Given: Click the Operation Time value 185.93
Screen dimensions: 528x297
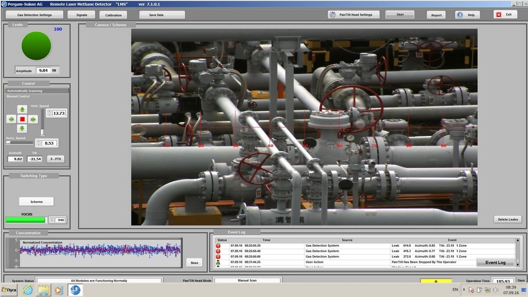Looking at the screenshot, I should coord(503,281).
